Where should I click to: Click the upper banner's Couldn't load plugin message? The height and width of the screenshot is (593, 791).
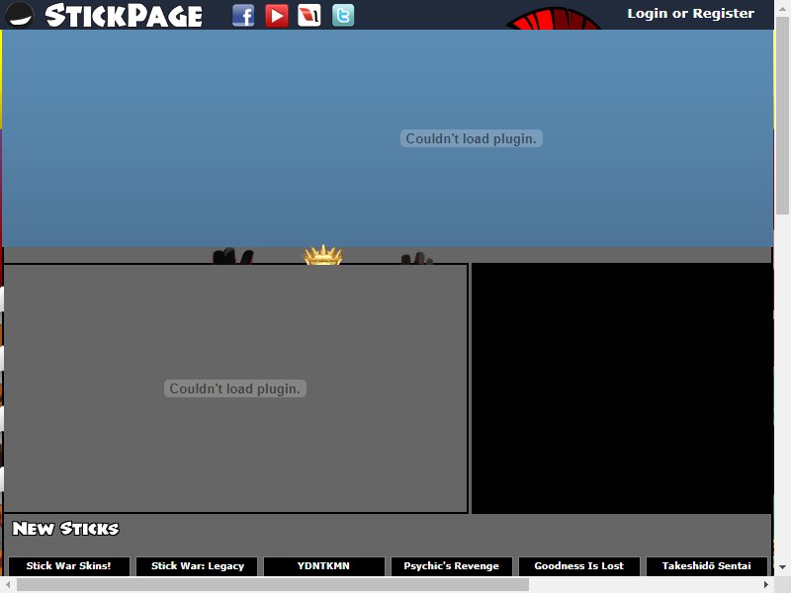pyautogui.click(x=472, y=138)
